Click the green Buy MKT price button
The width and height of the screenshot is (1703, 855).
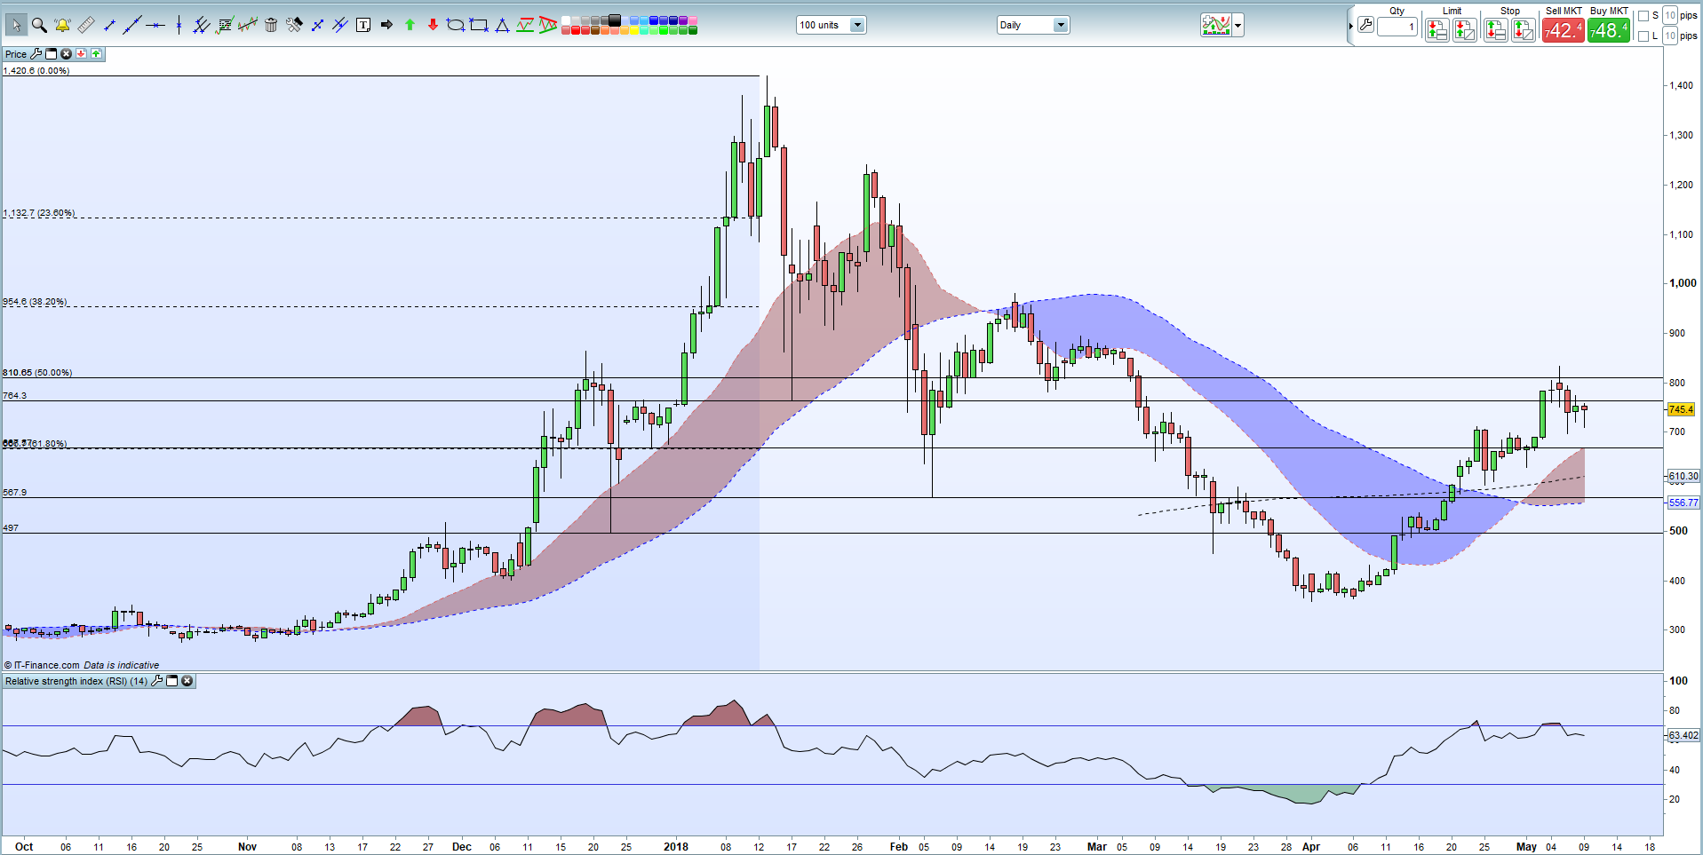(1609, 30)
